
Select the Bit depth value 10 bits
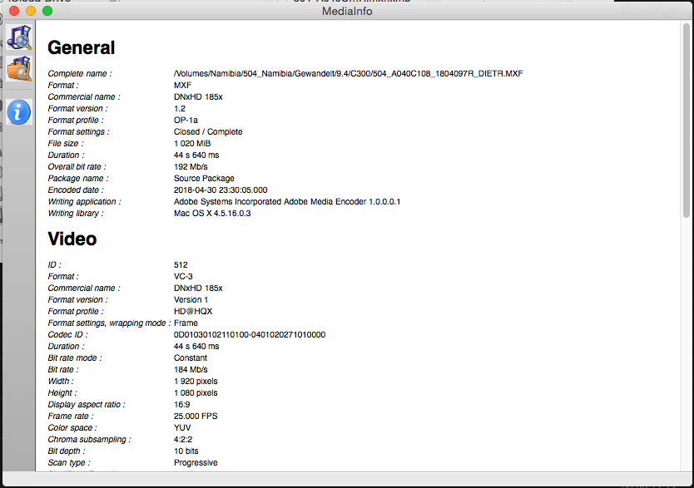[x=186, y=451]
